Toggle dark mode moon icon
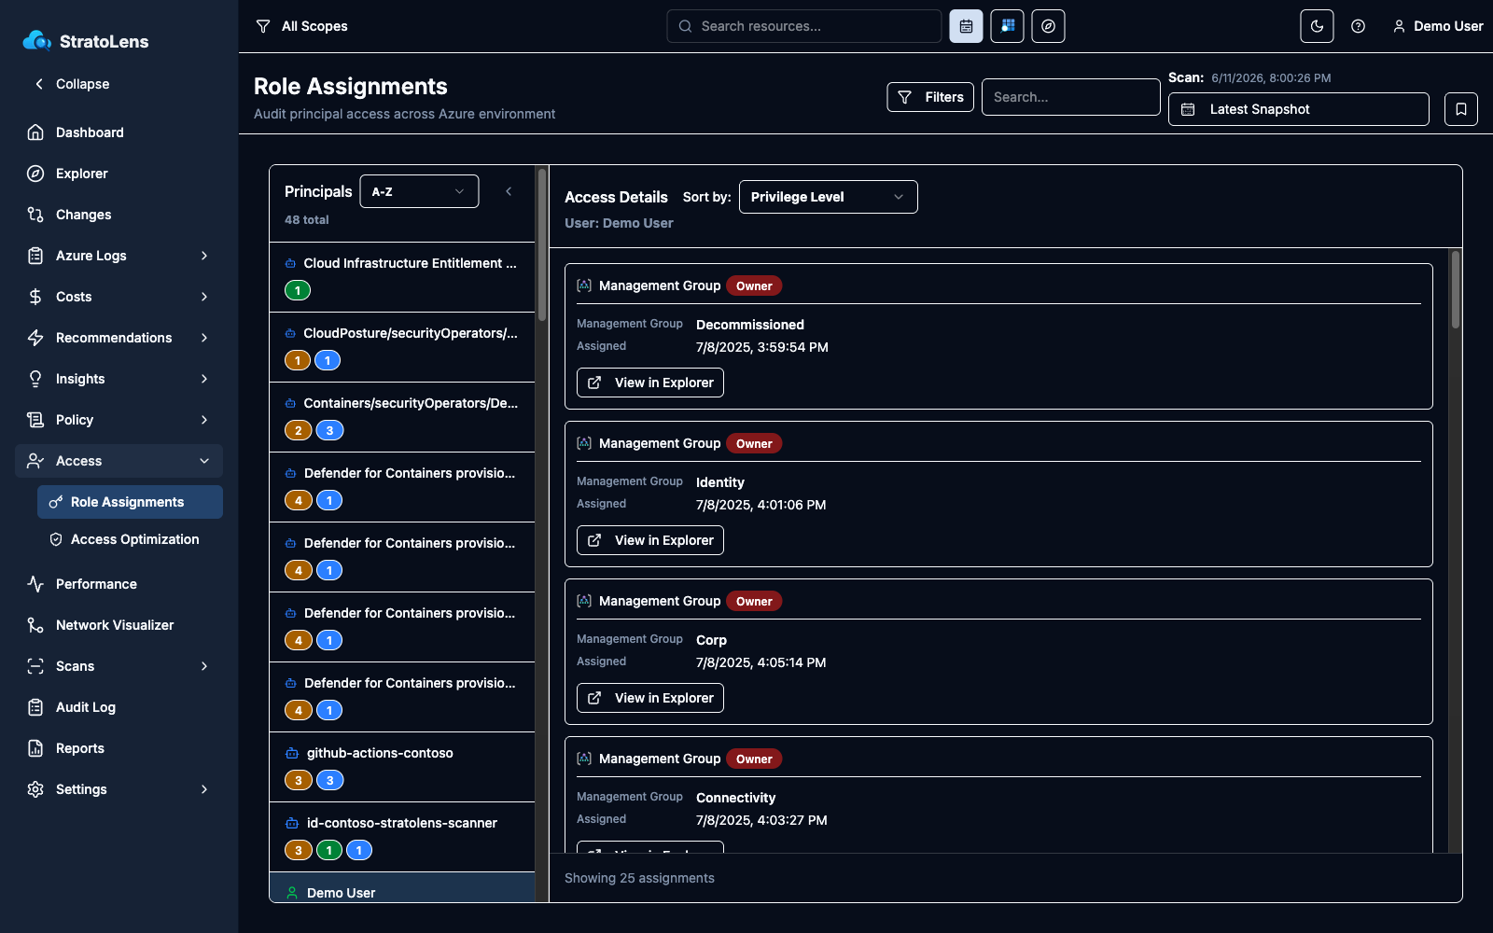Screen dimensions: 1493x933 [x=1317, y=26]
